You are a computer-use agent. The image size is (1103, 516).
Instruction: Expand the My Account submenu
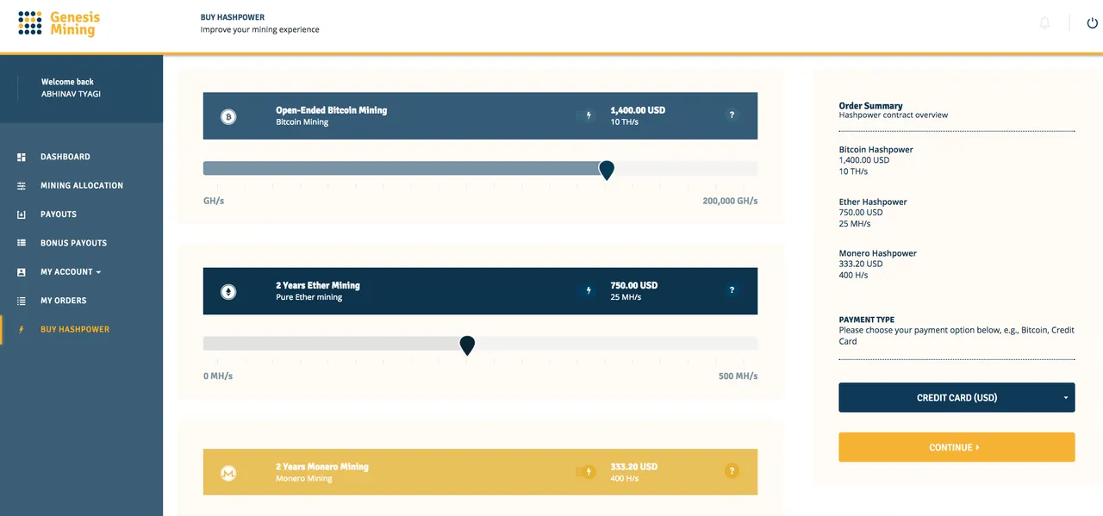click(71, 272)
